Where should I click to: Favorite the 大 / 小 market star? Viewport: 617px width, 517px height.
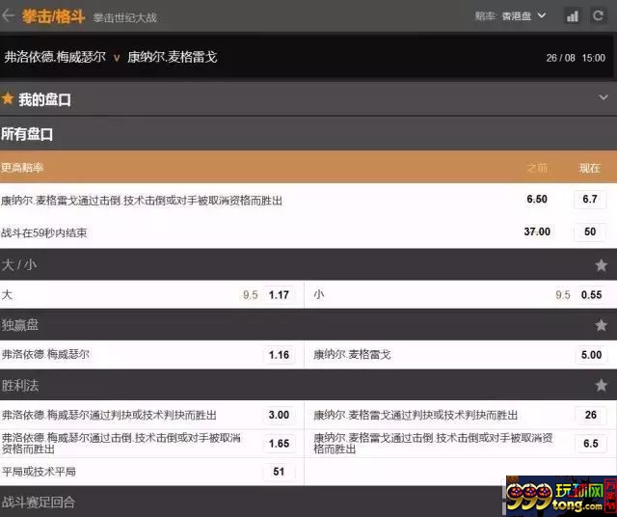[x=601, y=265]
